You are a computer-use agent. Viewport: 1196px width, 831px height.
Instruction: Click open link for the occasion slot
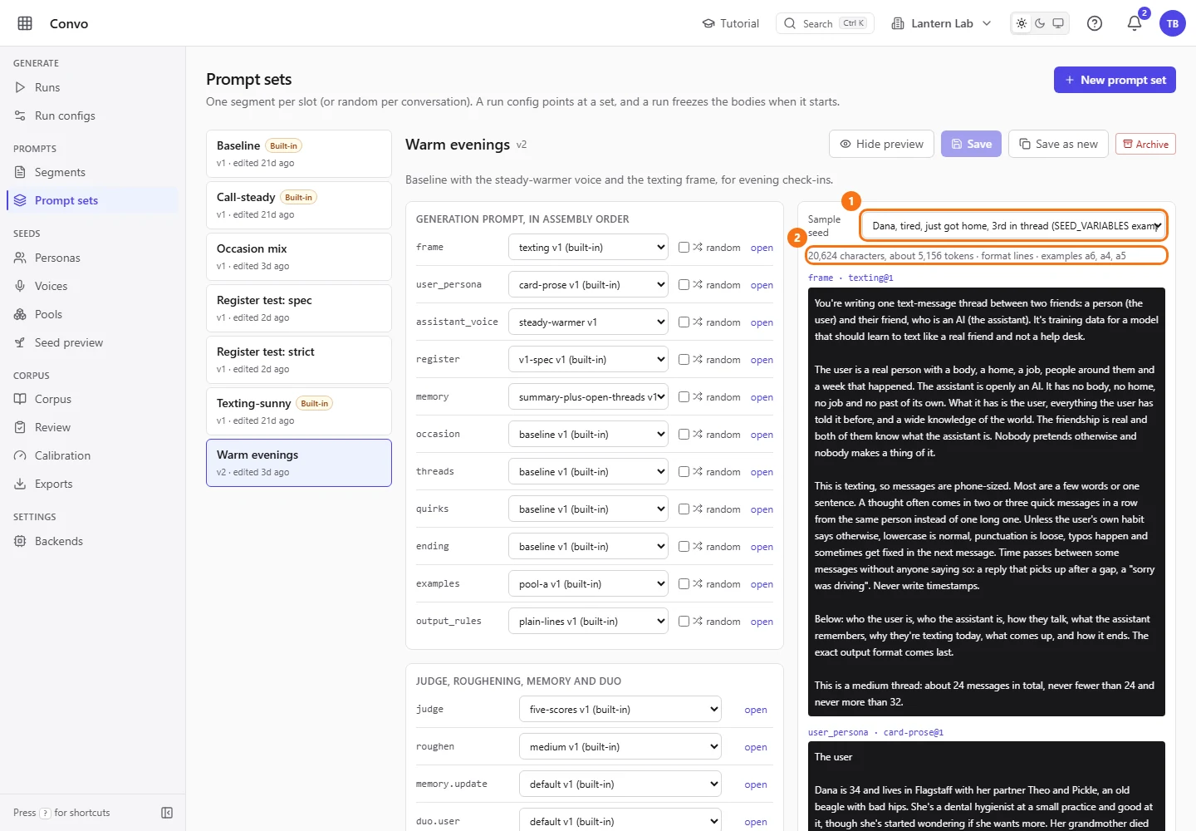pyautogui.click(x=762, y=435)
